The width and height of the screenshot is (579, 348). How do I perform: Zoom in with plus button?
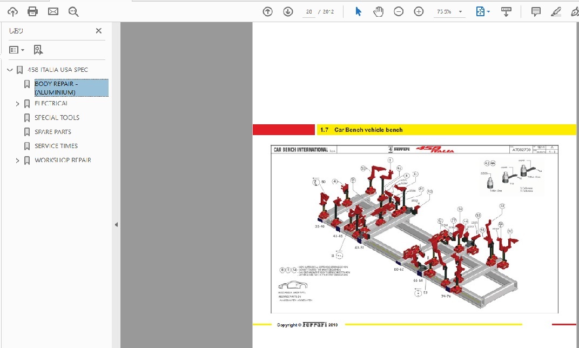coord(419,12)
